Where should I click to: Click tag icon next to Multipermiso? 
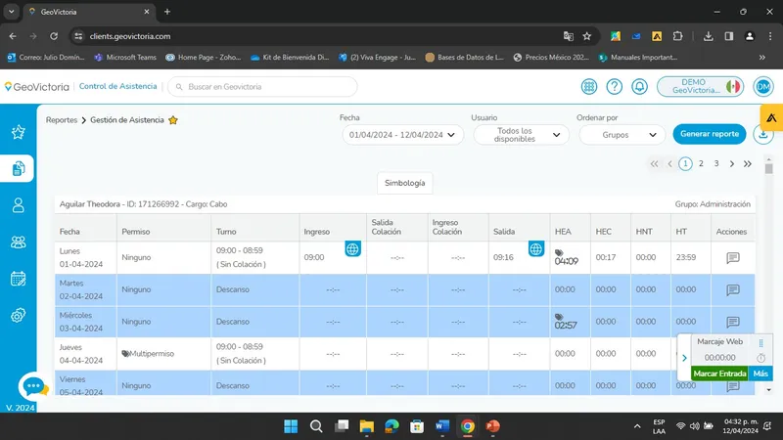125,354
